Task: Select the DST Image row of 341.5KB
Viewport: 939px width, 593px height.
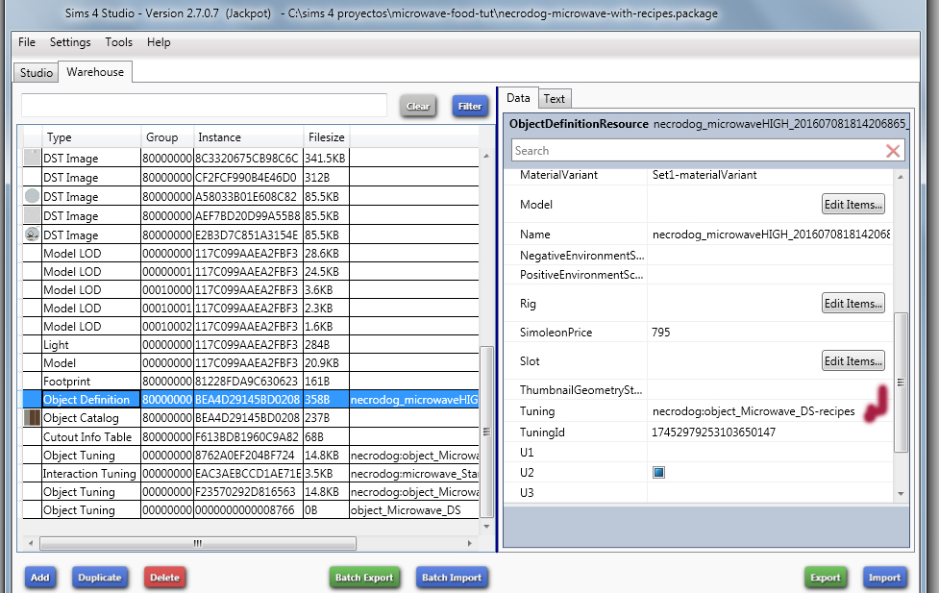Action: click(x=251, y=159)
